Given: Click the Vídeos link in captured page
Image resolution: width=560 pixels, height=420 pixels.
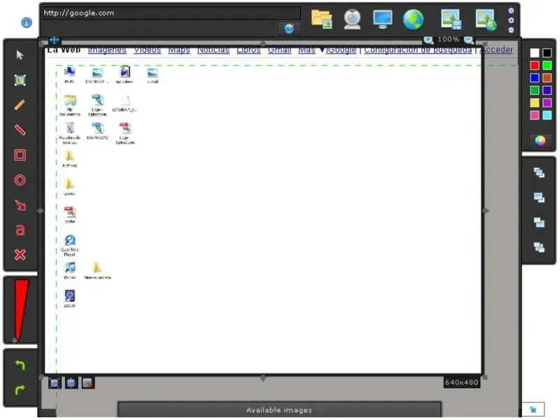Looking at the screenshot, I should 147,50.
